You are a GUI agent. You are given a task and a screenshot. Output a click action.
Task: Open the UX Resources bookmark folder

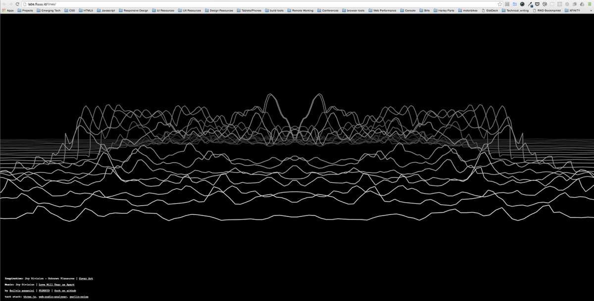point(189,10)
